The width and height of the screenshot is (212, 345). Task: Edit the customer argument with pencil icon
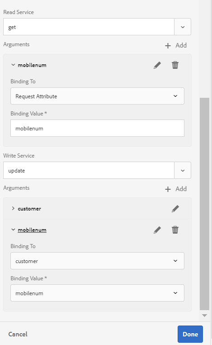click(x=175, y=209)
